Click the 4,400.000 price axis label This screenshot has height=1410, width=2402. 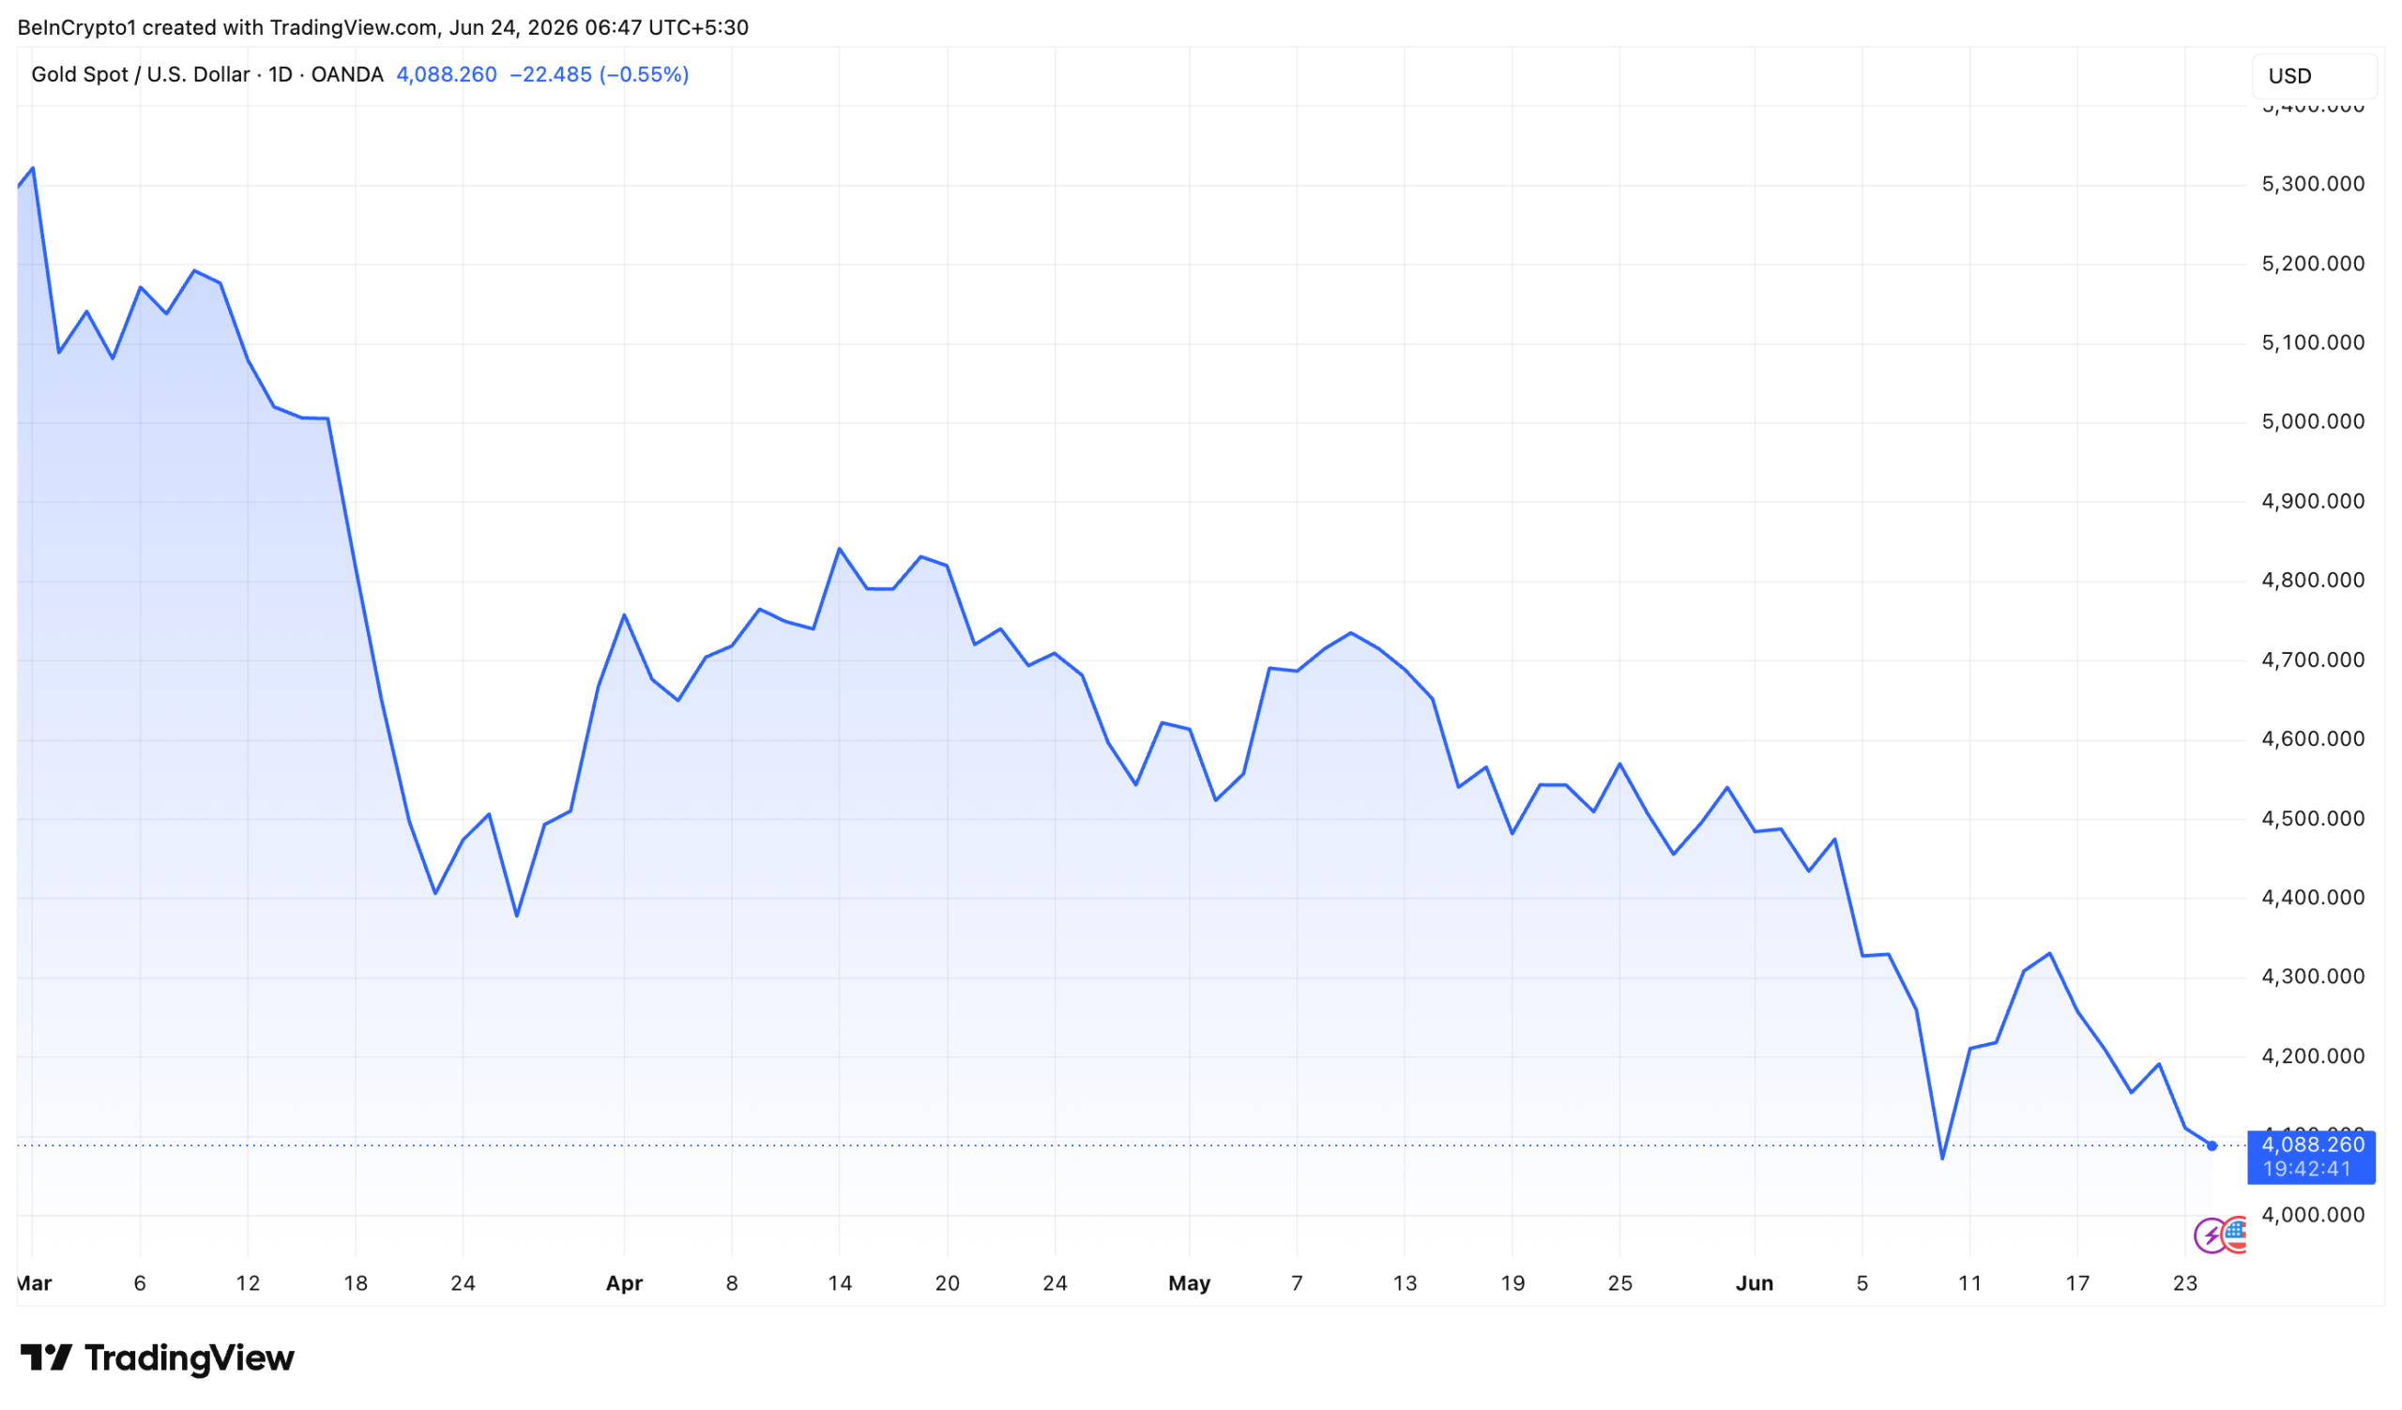2314,899
